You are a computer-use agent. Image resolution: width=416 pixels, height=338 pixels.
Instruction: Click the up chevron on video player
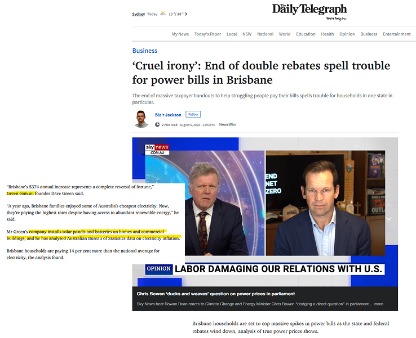click(x=389, y=205)
